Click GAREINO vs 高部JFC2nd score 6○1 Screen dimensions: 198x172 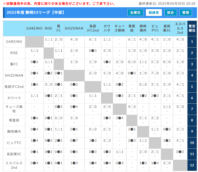[93, 40]
